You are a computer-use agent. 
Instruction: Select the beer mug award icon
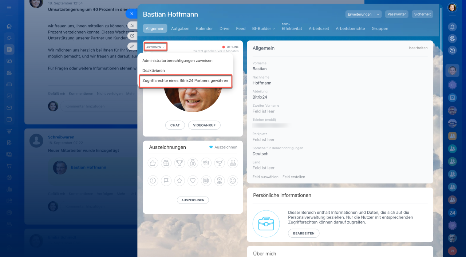[206, 180]
